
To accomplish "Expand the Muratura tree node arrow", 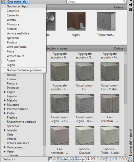I will (5, 105).
